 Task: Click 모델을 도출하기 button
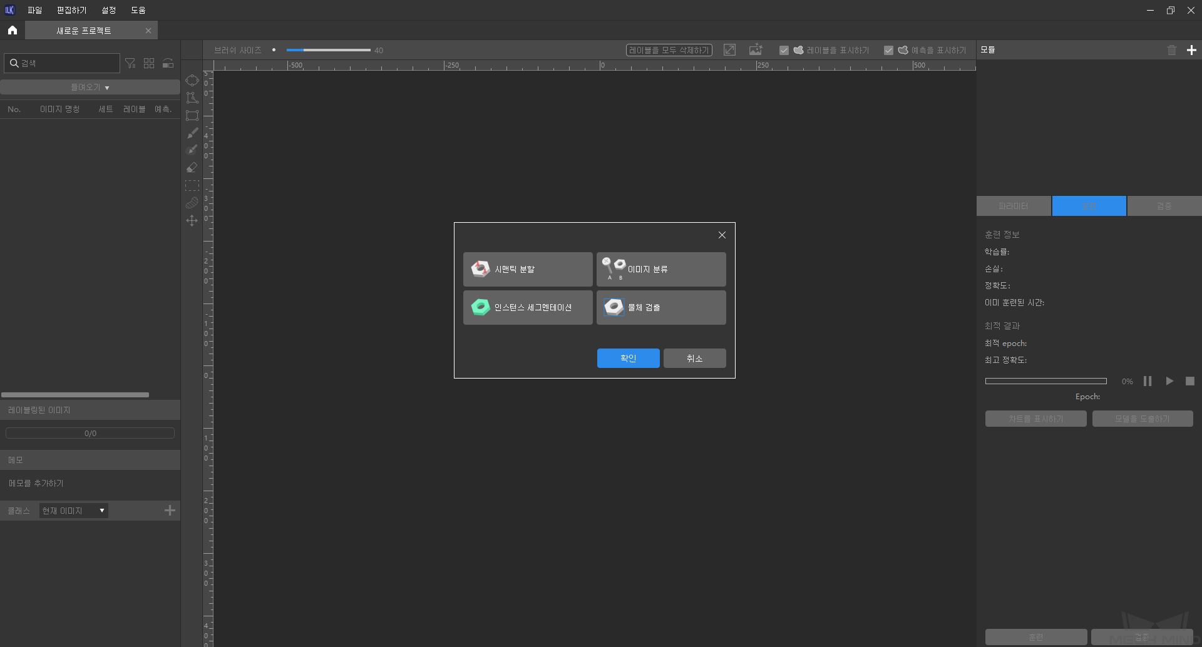pos(1143,419)
